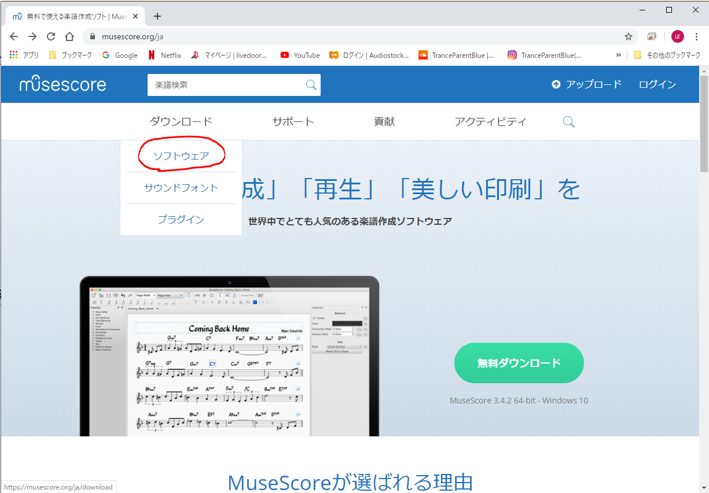Click the 世界中でとても人気のある楽譜作成ソフトウェア subtitle
This screenshot has height=493, width=709.
(x=350, y=221)
